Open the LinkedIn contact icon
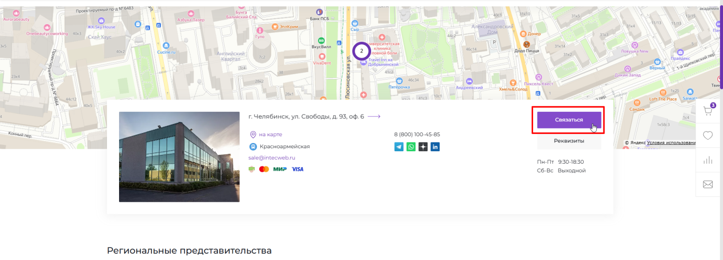 pyautogui.click(x=435, y=147)
